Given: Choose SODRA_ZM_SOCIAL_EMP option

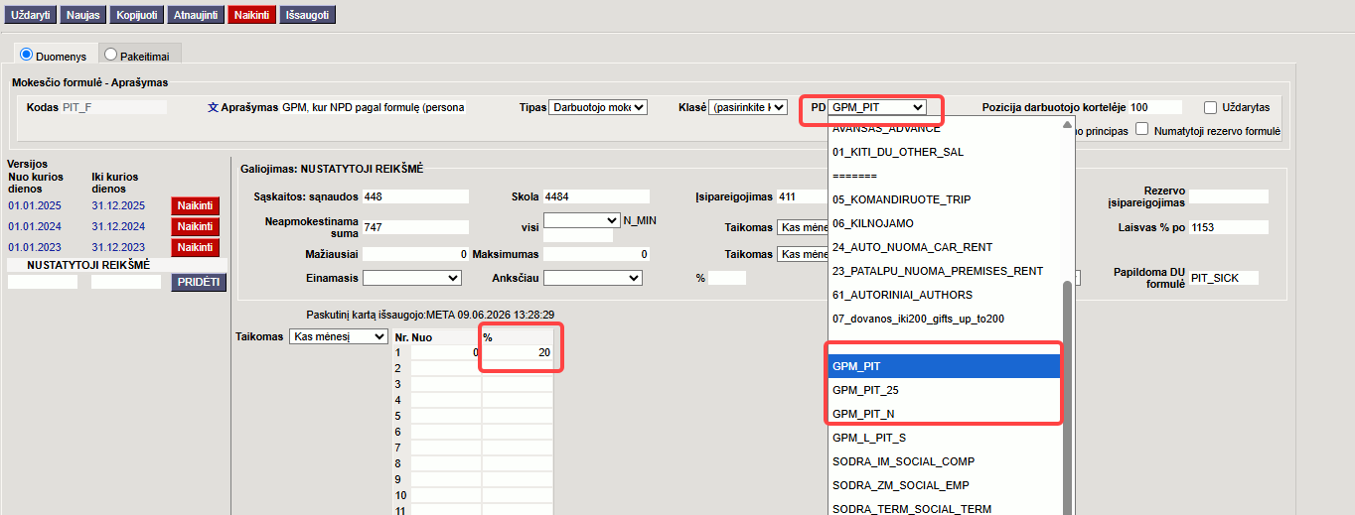Looking at the screenshot, I should click(x=945, y=485).
